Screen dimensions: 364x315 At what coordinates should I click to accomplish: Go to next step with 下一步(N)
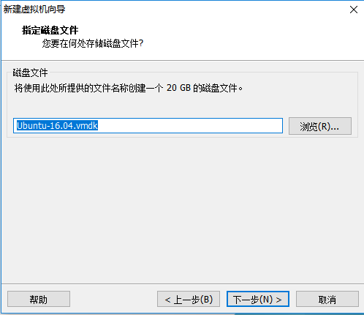click(258, 299)
